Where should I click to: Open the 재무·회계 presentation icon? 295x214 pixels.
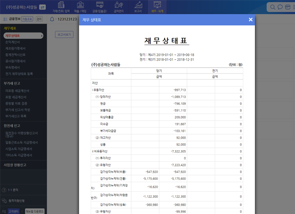click(157, 5)
